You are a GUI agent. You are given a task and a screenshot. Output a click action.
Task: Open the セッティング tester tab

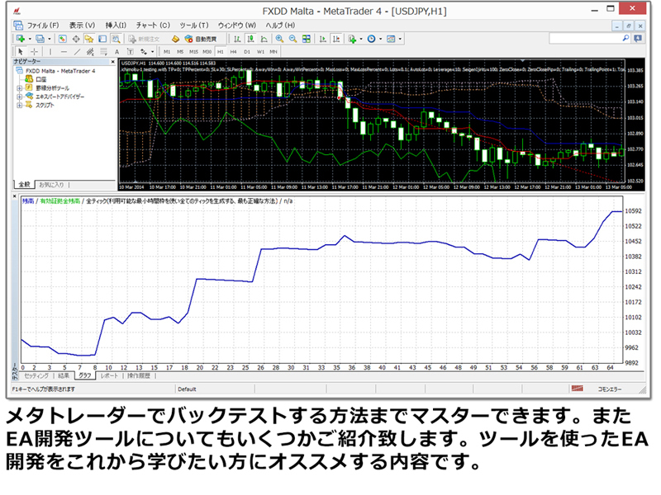click(x=36, y=375)
